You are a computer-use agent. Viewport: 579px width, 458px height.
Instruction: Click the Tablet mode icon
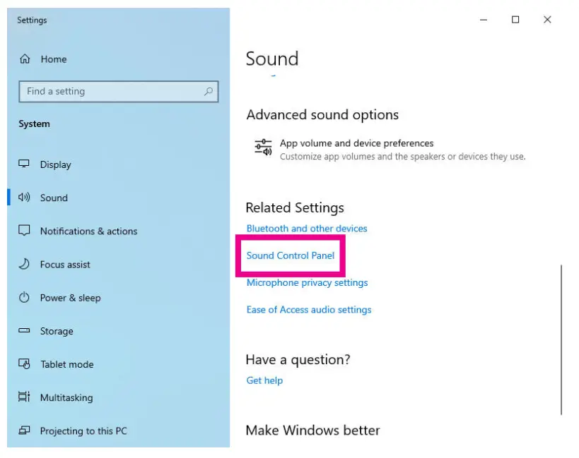pos(25,364)
